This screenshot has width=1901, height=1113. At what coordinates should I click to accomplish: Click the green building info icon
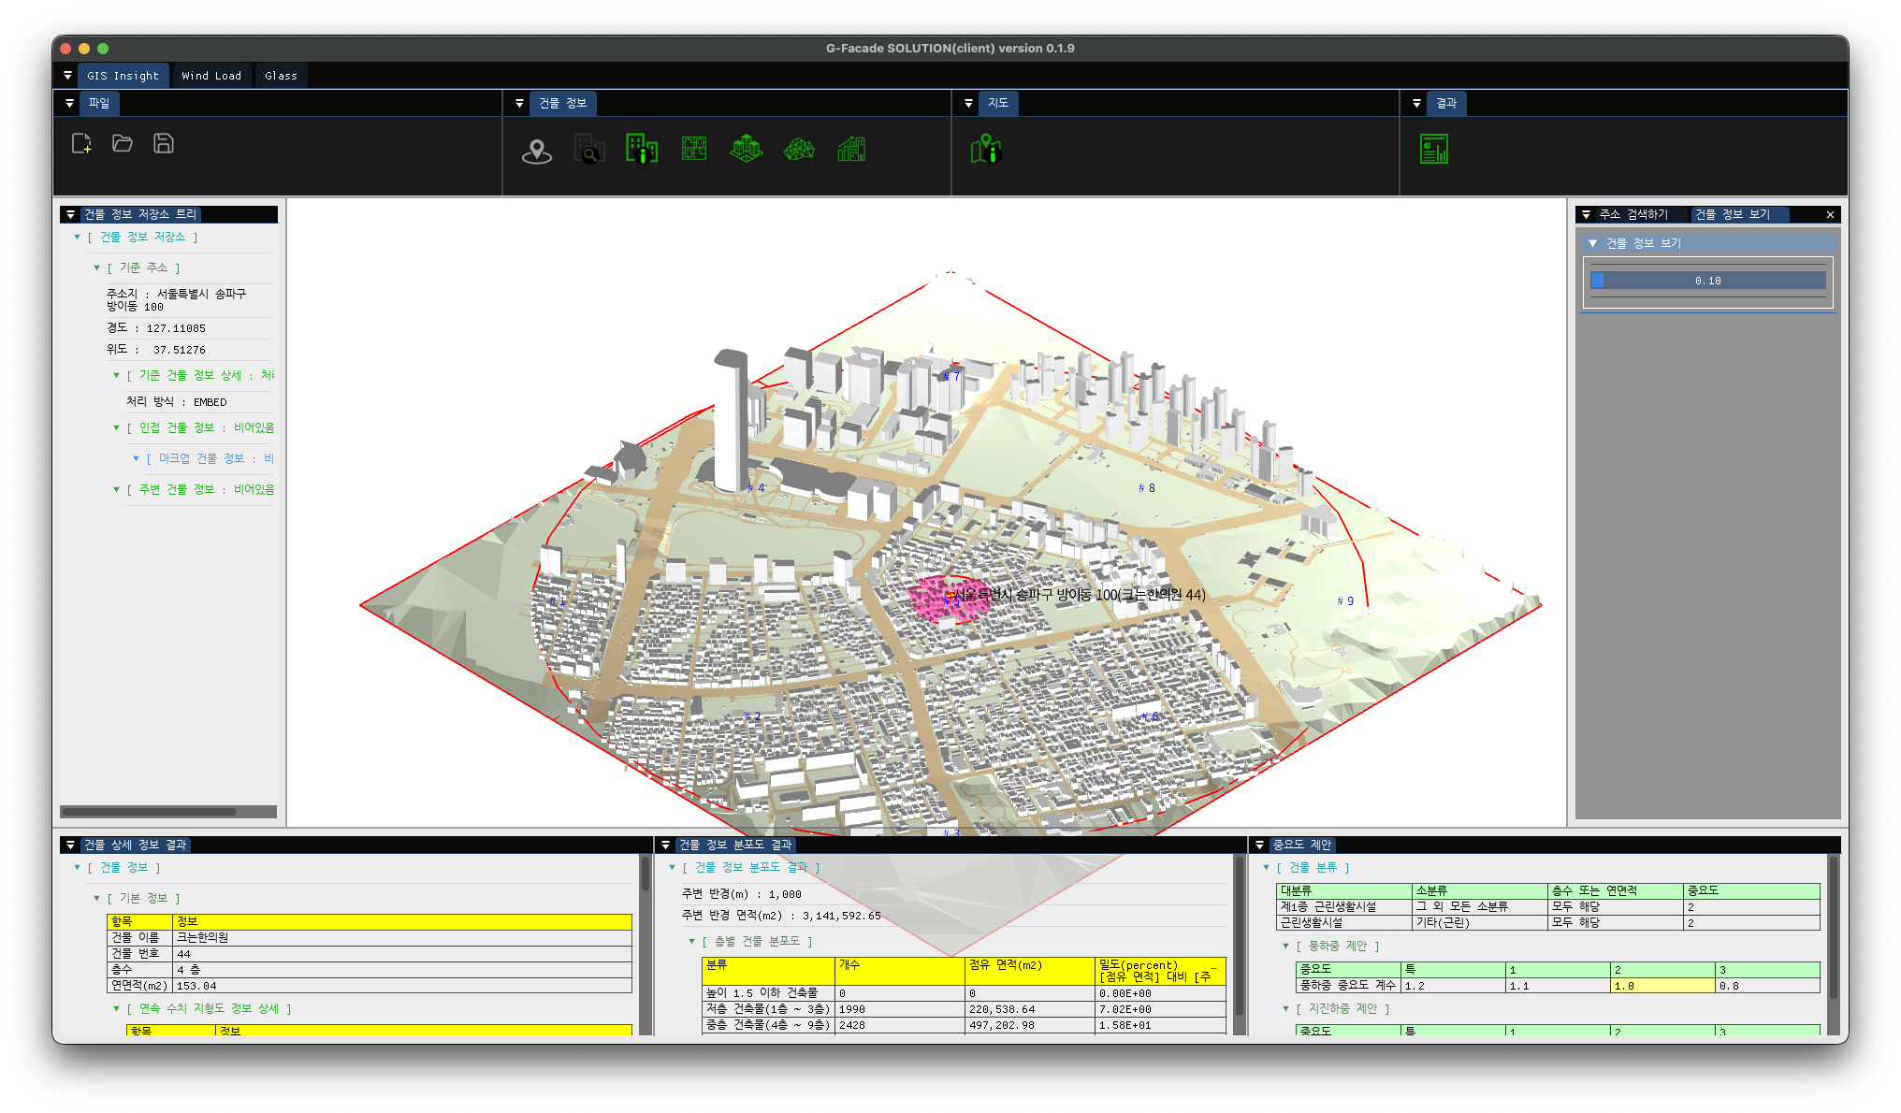pyautogui.click(x=642, y=149)
